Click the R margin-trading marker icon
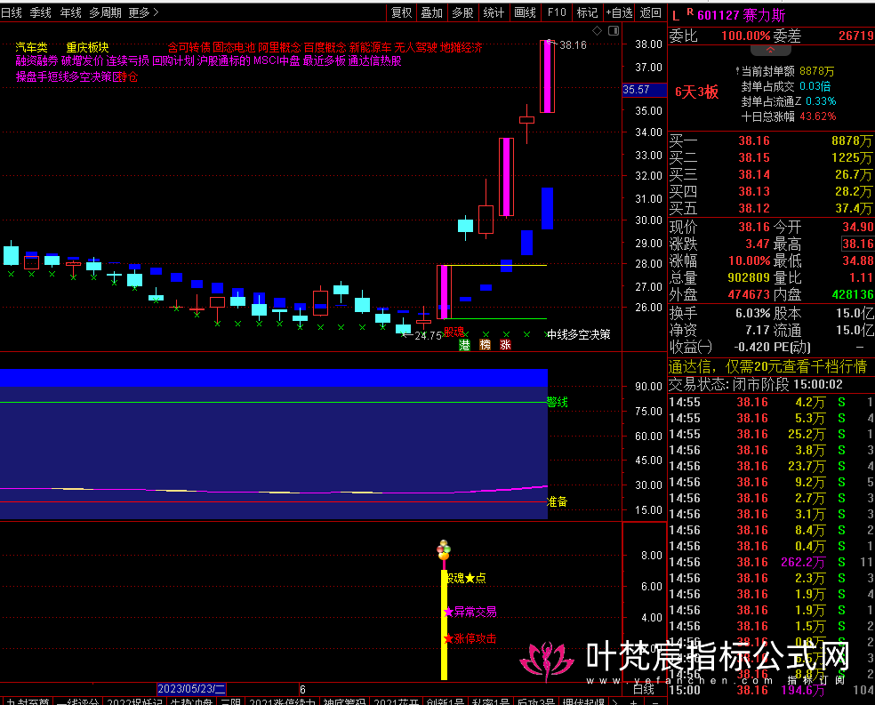 coord(690,12)
